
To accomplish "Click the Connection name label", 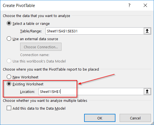I will (35, 55).
